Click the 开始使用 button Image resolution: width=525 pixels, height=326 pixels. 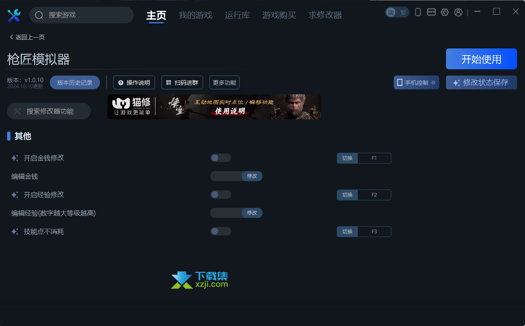click(482, 59)
